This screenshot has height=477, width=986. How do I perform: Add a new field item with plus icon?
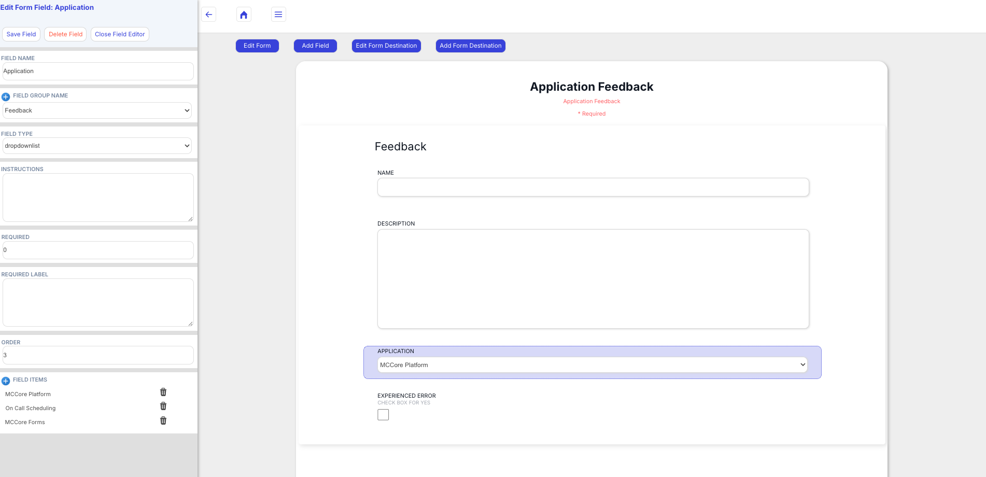point(6,381)
